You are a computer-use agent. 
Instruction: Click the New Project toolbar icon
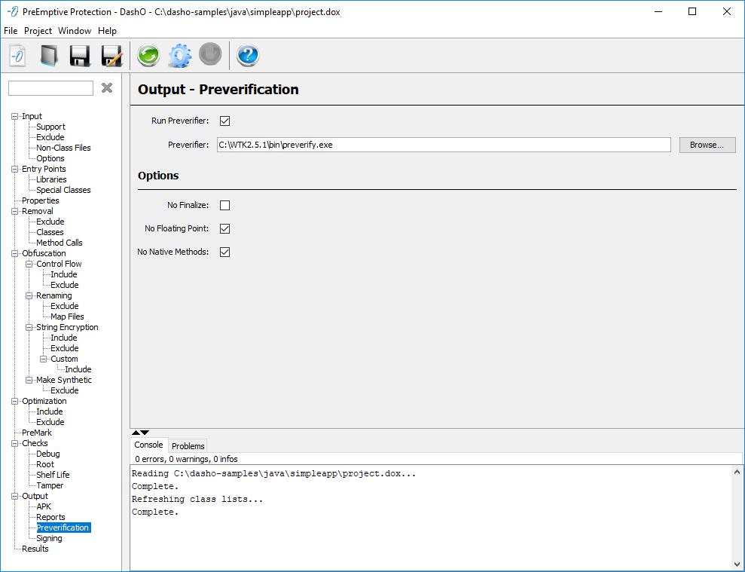18,56
